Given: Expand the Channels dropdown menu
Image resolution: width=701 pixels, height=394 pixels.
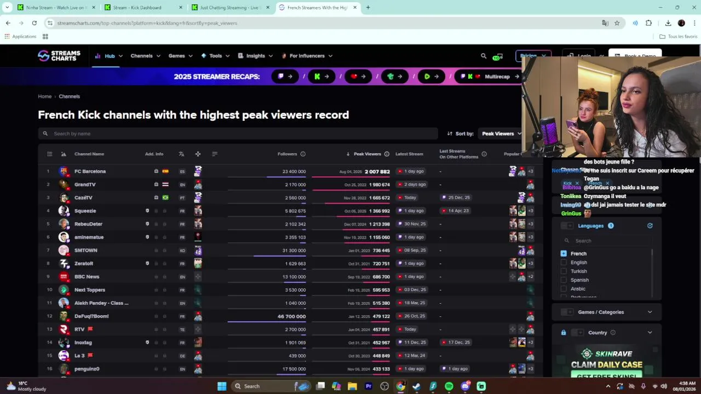Looking at the screenshot, I should point(145,56).
